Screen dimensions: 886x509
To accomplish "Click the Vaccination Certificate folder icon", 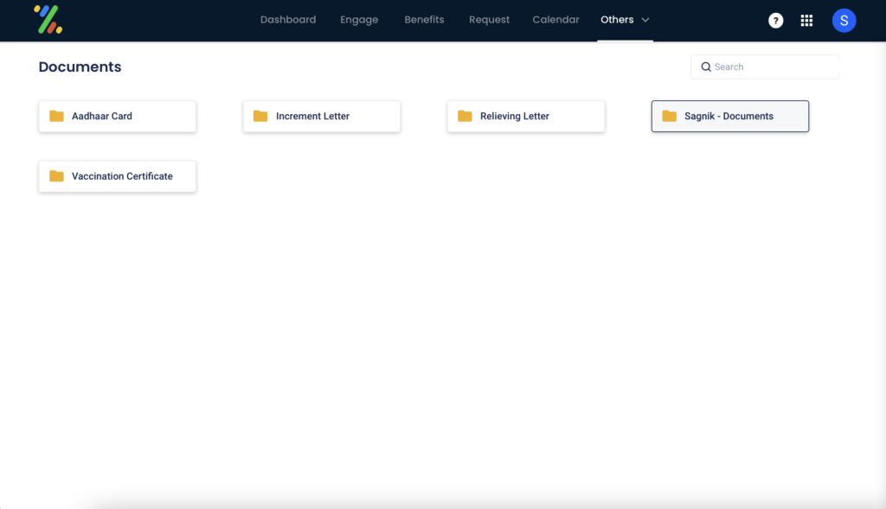I will click(56, 176).
